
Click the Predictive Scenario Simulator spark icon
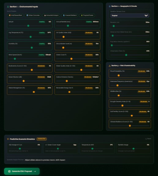8,139
